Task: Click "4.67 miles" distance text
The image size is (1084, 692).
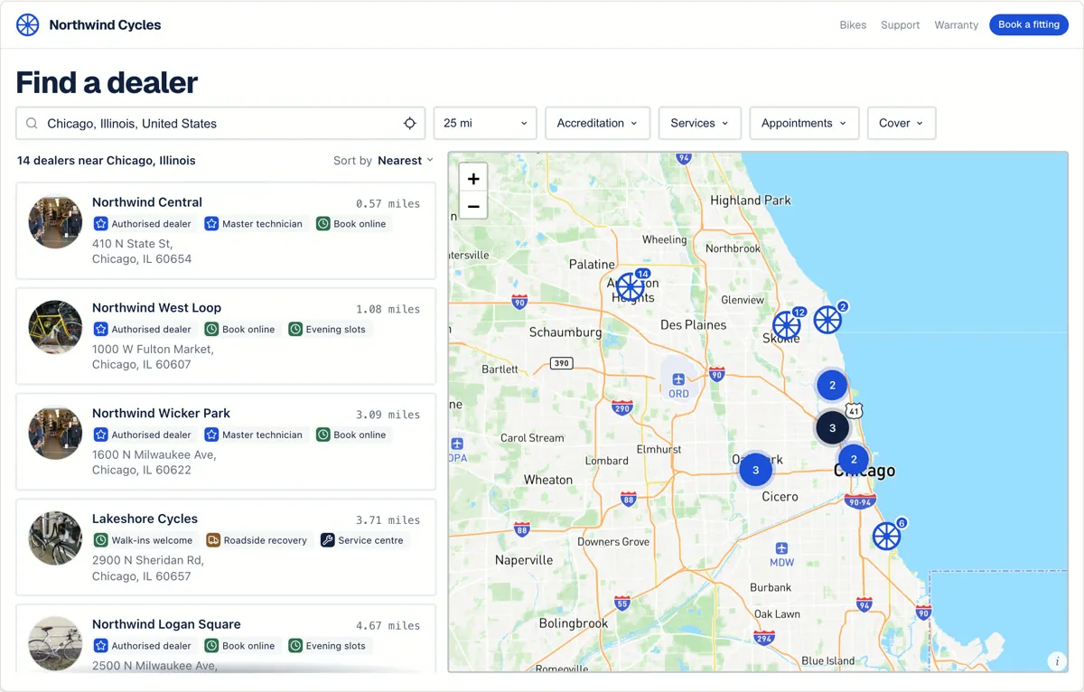Action: click(388, 626)
